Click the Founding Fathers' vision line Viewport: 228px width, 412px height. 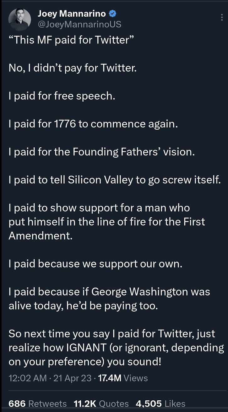[x=102, y=152]
